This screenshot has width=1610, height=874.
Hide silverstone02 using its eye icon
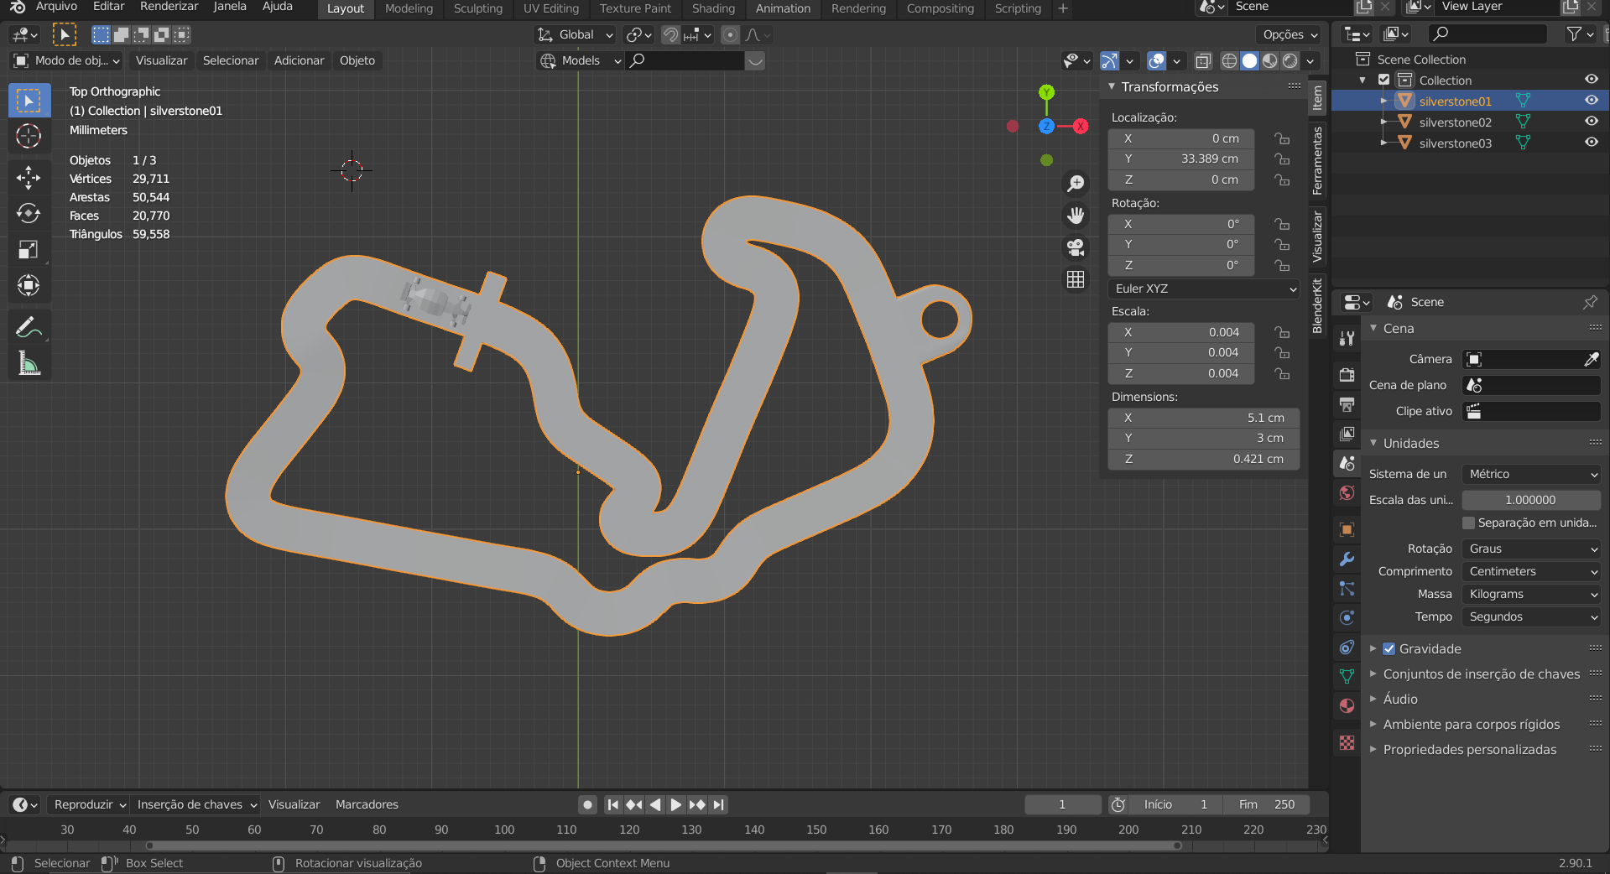[1591, 122]
